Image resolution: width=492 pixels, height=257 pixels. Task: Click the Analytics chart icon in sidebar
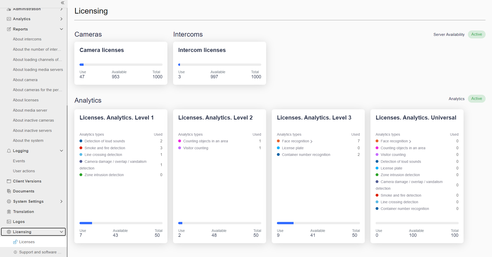[9, 19]
